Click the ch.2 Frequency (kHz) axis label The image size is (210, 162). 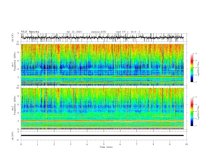coord(14,105)
